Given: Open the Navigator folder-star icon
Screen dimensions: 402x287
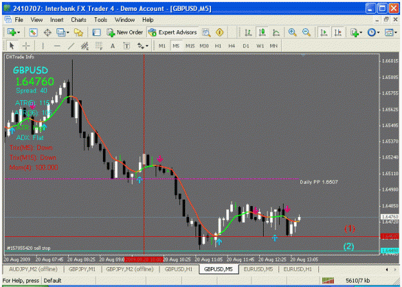Looking at the screenshot, I should coord(78,32).
